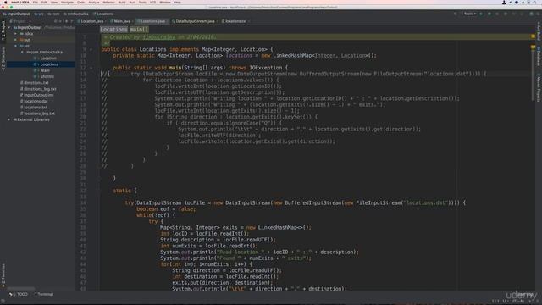The image size is (542, 305).
Task: Open the Build menu
Action: coord(122,2)
